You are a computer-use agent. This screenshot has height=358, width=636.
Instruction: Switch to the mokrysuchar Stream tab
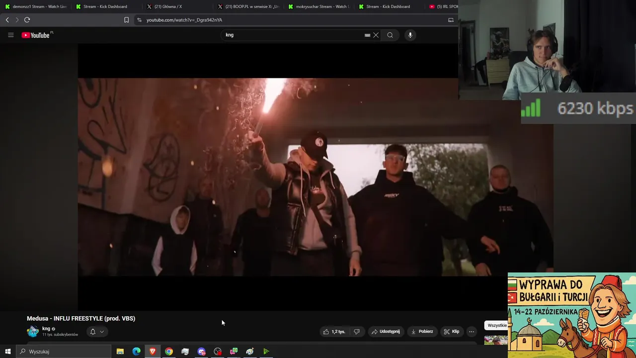click(319, 6)
